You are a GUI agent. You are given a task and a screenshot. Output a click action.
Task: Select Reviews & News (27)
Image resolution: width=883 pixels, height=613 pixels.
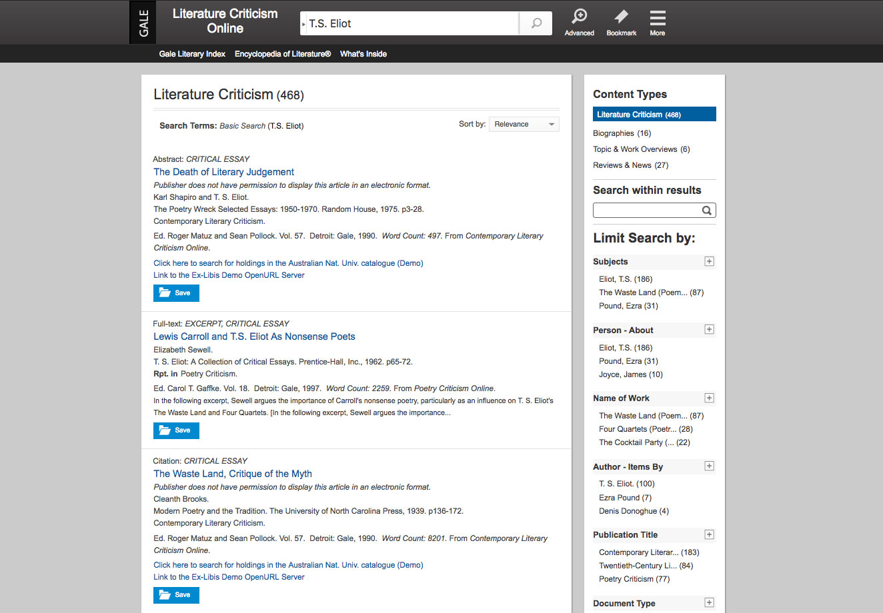coord(630,165)
